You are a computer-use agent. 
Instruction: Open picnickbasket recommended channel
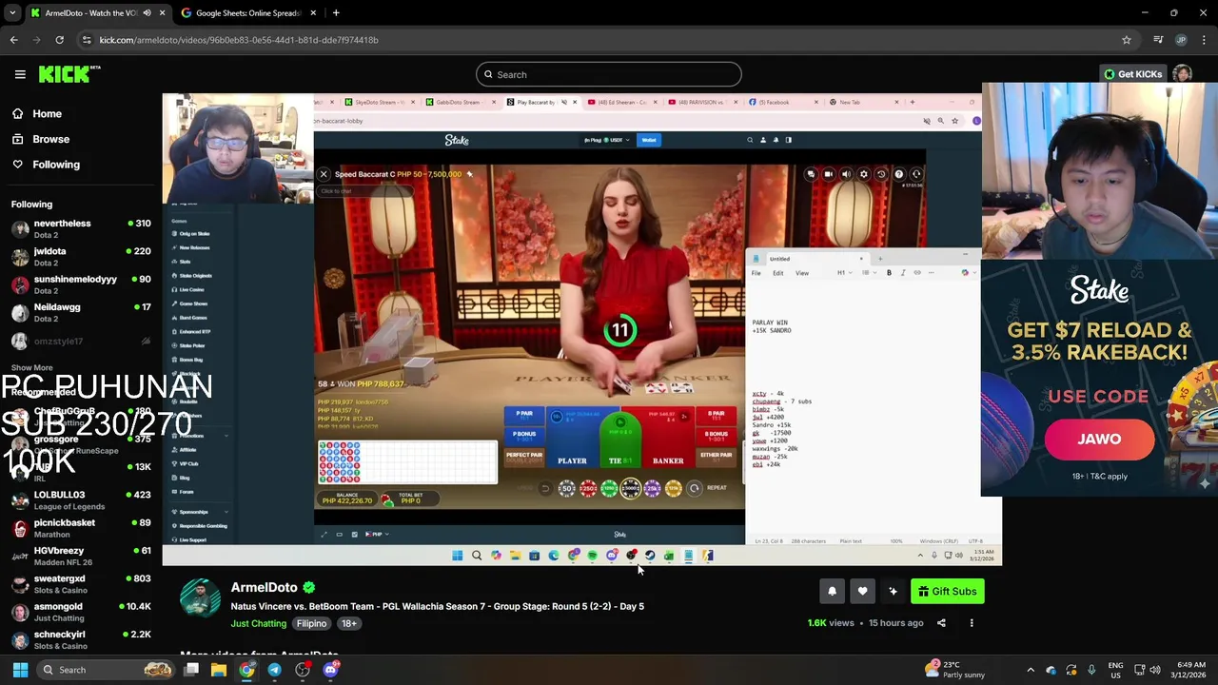pos(80,528)
